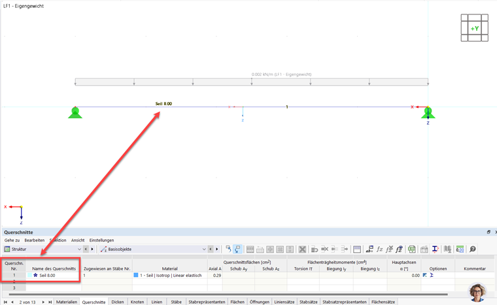Click the select-object-in-table arrow icon
Screen dimensions: 497x305
(x=228, y=249)
